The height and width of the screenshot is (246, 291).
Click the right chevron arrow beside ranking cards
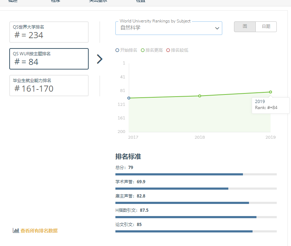coord(100,59)
